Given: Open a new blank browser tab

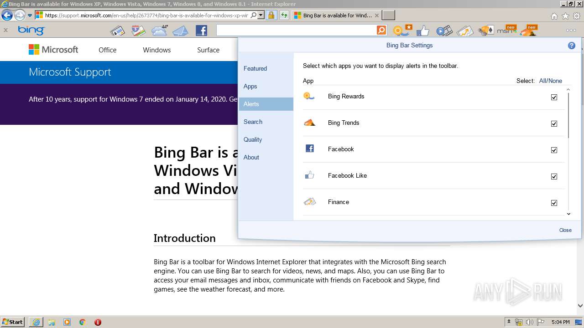Looking at the screenshot, I should click(388, 15).
